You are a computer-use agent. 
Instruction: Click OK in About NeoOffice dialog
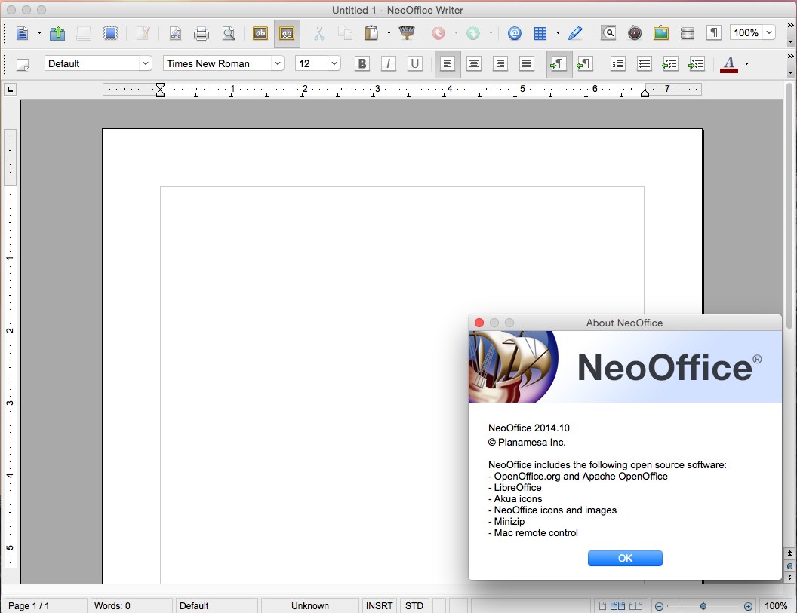[x=625, y=558]
